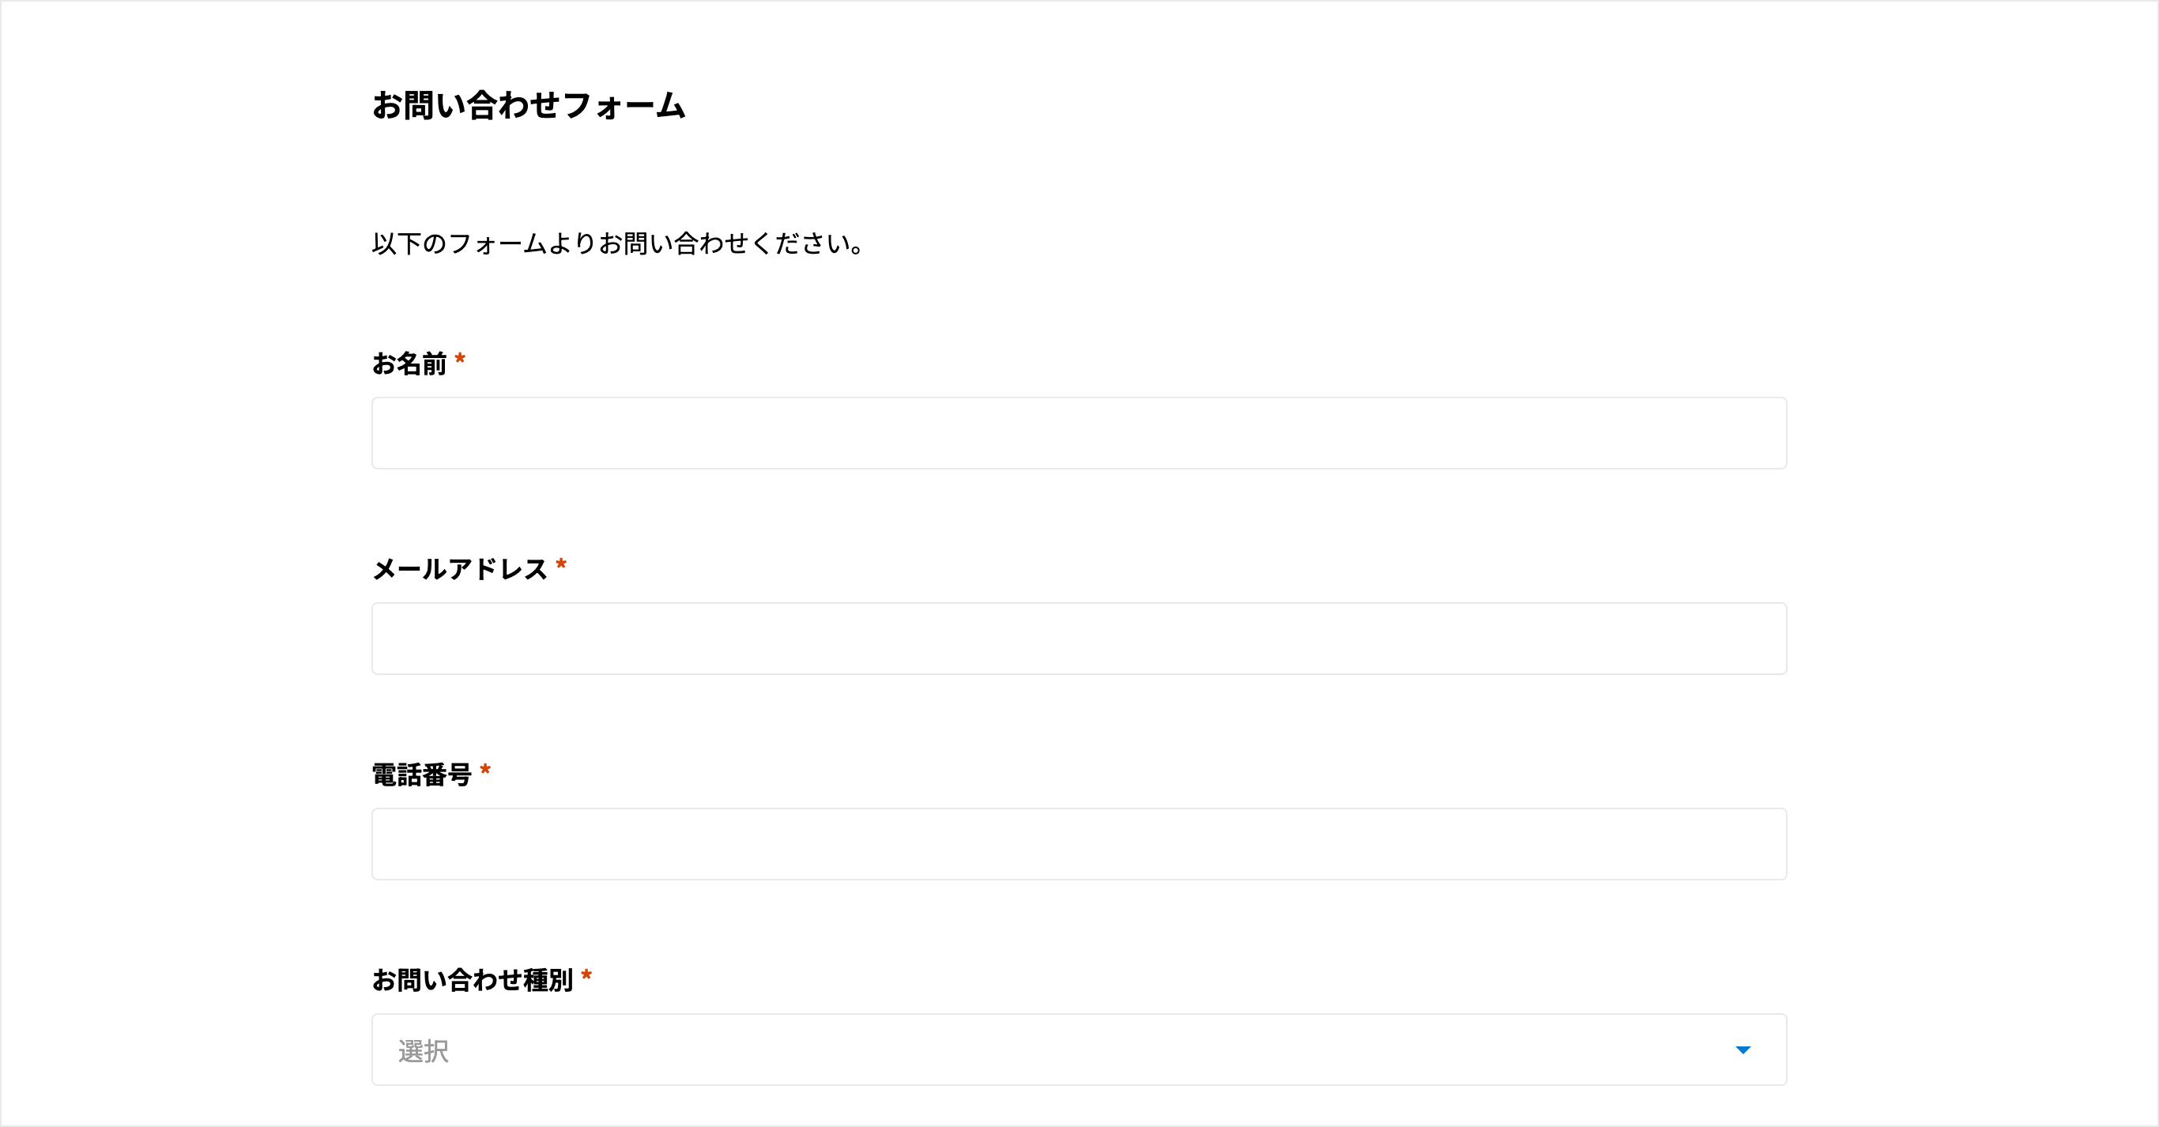Click the お問い合わせフォーム page heading
2159x1127 pixels.
pos(529,106)
